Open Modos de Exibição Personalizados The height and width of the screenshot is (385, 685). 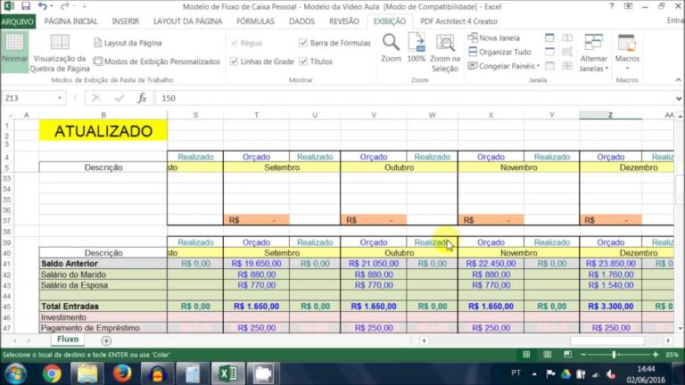[157, 61]
